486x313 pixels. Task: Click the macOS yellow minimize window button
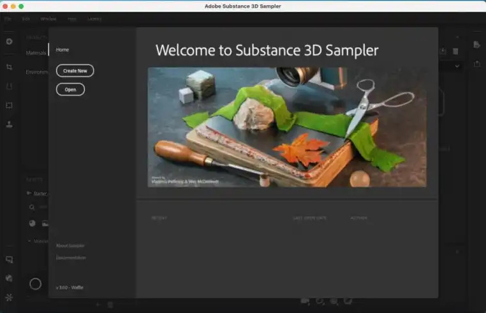13,6
